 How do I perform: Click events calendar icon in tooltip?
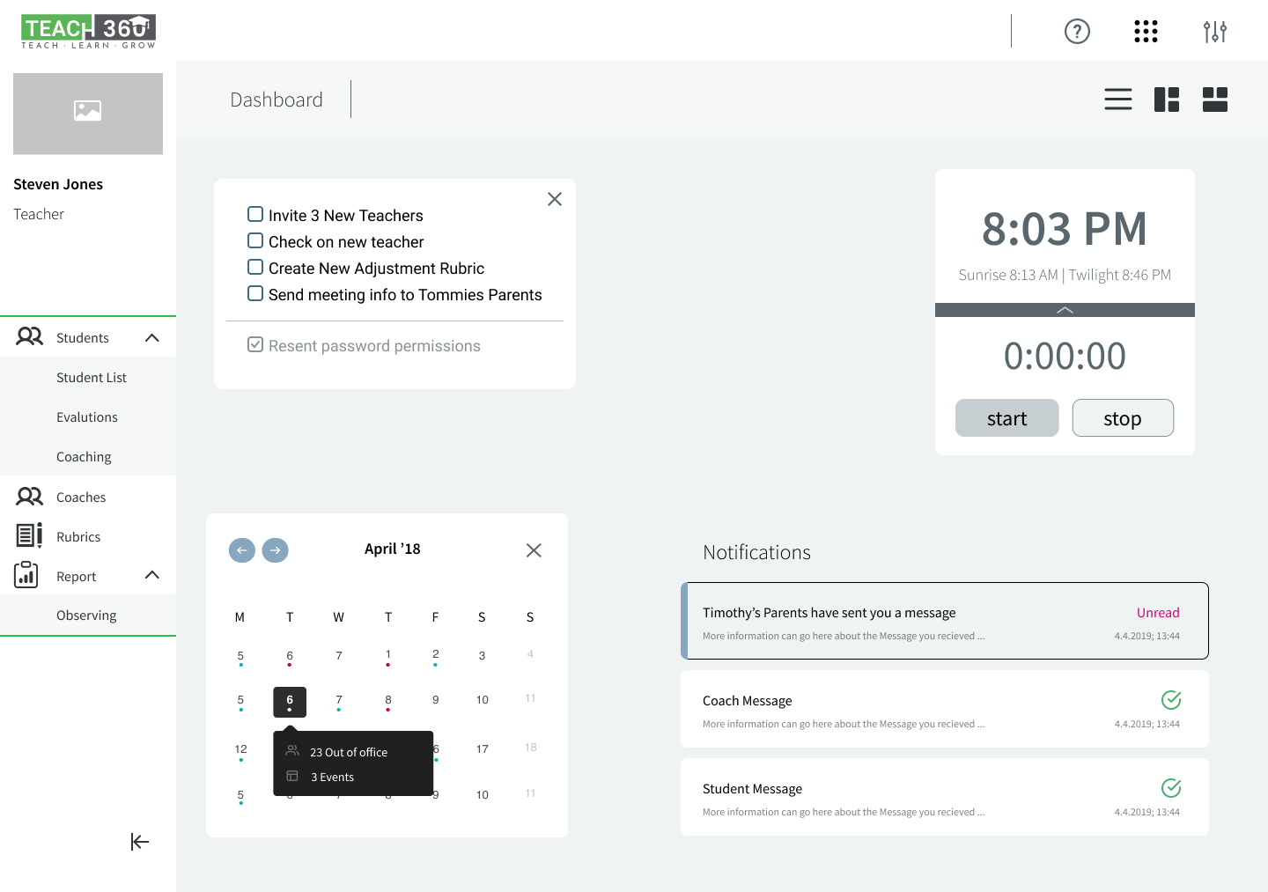tap(292, 776)
